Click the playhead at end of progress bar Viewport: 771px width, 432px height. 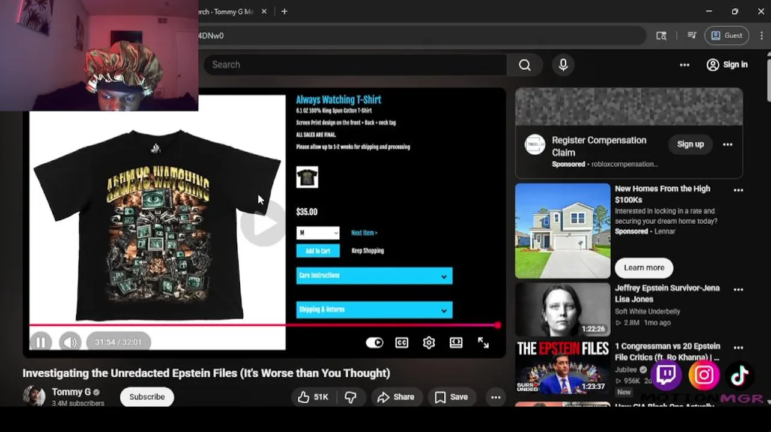click(497, 325)
